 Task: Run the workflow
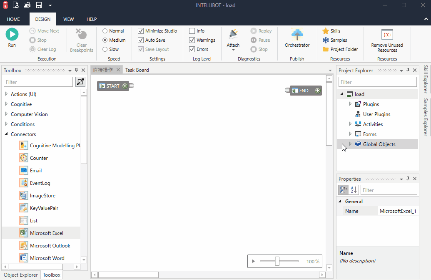pyautogui.click(x=12, y=38)
